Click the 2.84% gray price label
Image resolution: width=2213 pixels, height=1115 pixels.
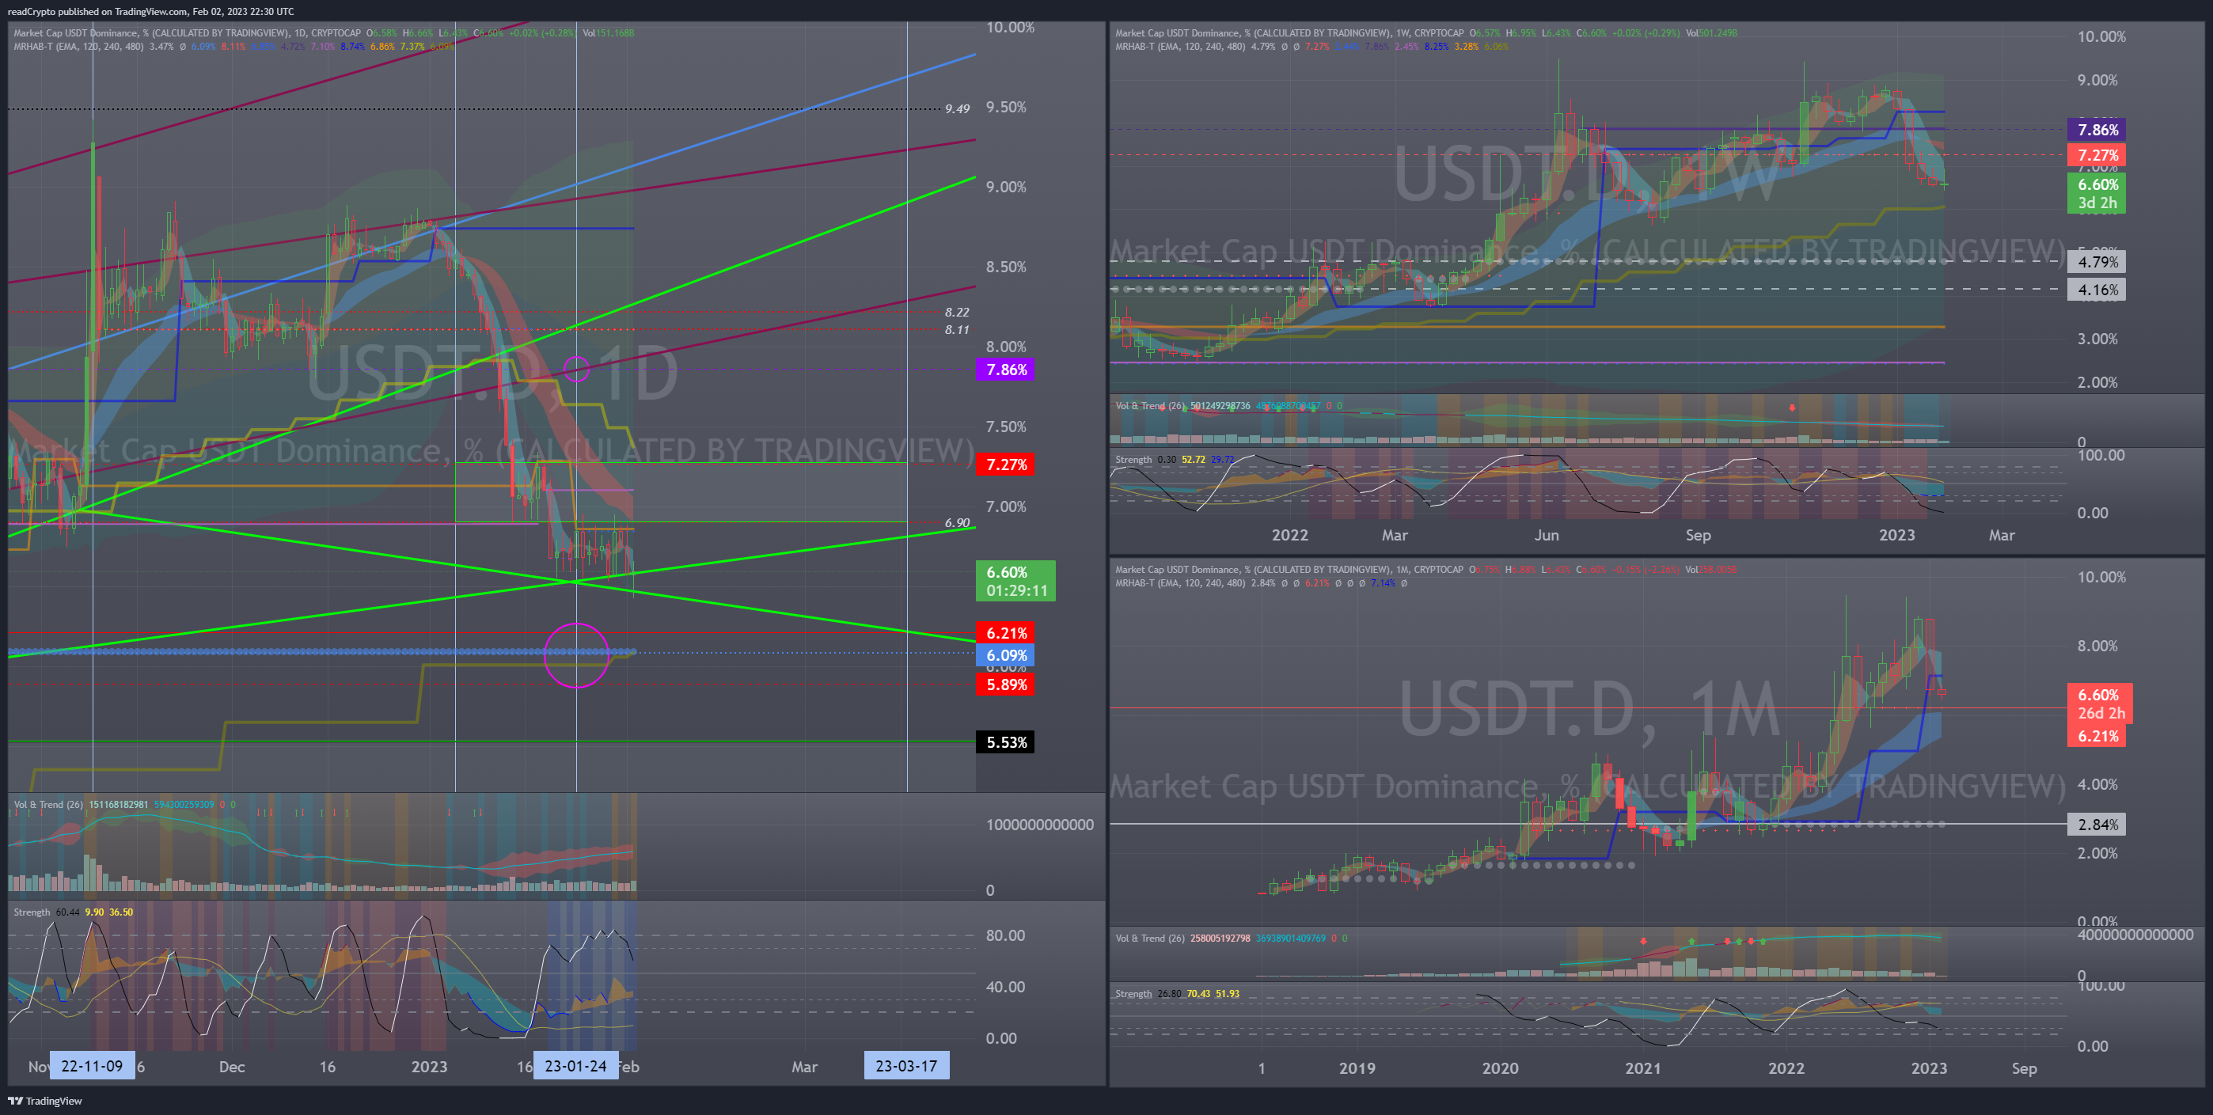2096,825
